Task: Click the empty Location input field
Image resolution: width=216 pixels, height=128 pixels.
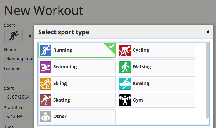Action: click(x=19, y=78)
